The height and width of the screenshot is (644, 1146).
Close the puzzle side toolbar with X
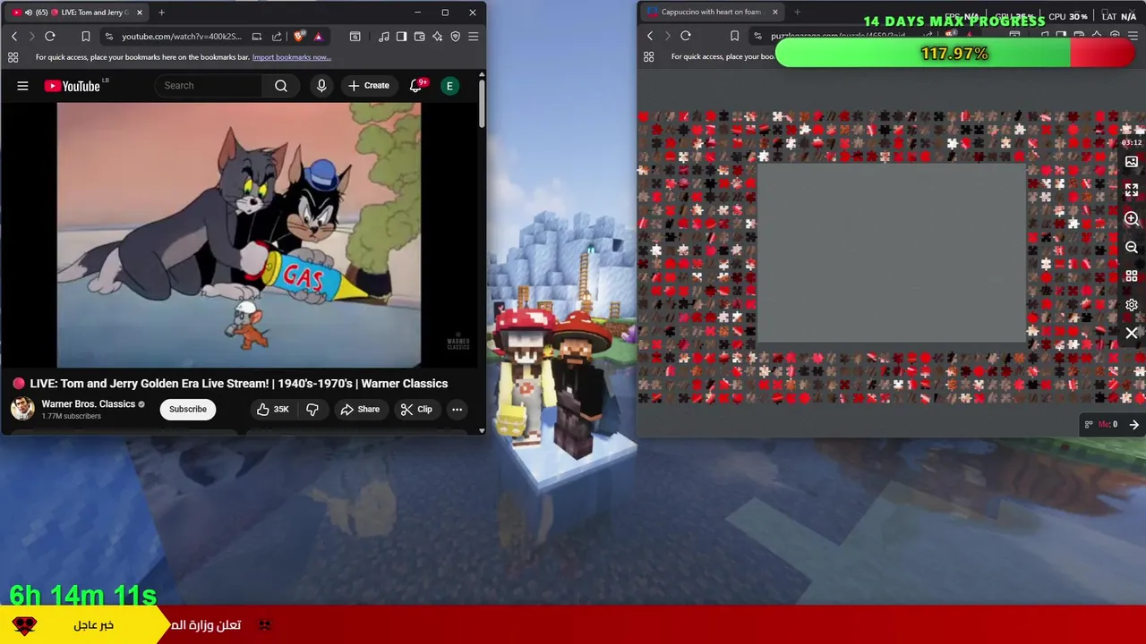point(1132,334)
